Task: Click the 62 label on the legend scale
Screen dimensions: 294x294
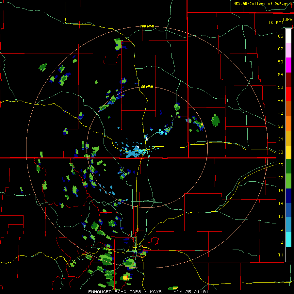Action: [281, 49]
